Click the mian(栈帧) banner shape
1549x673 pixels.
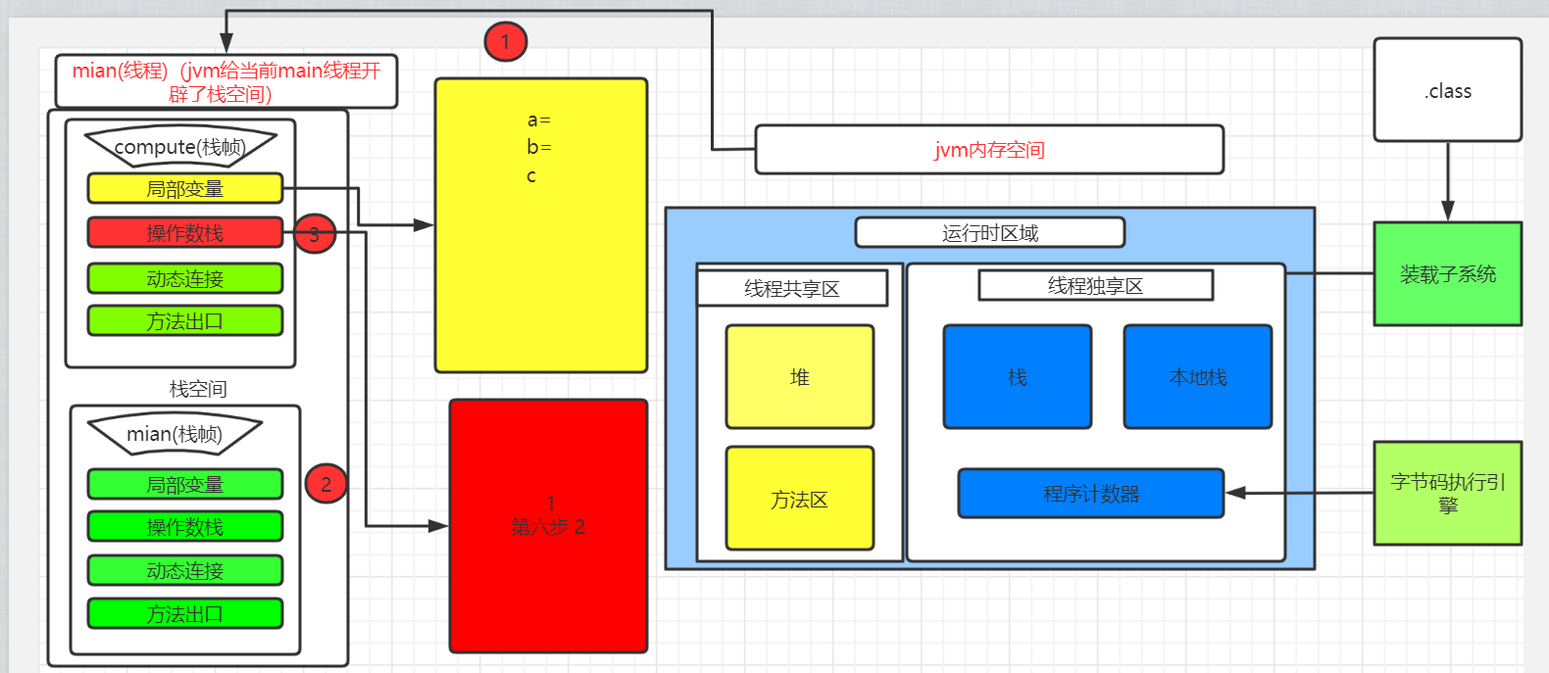pos(175,434)
